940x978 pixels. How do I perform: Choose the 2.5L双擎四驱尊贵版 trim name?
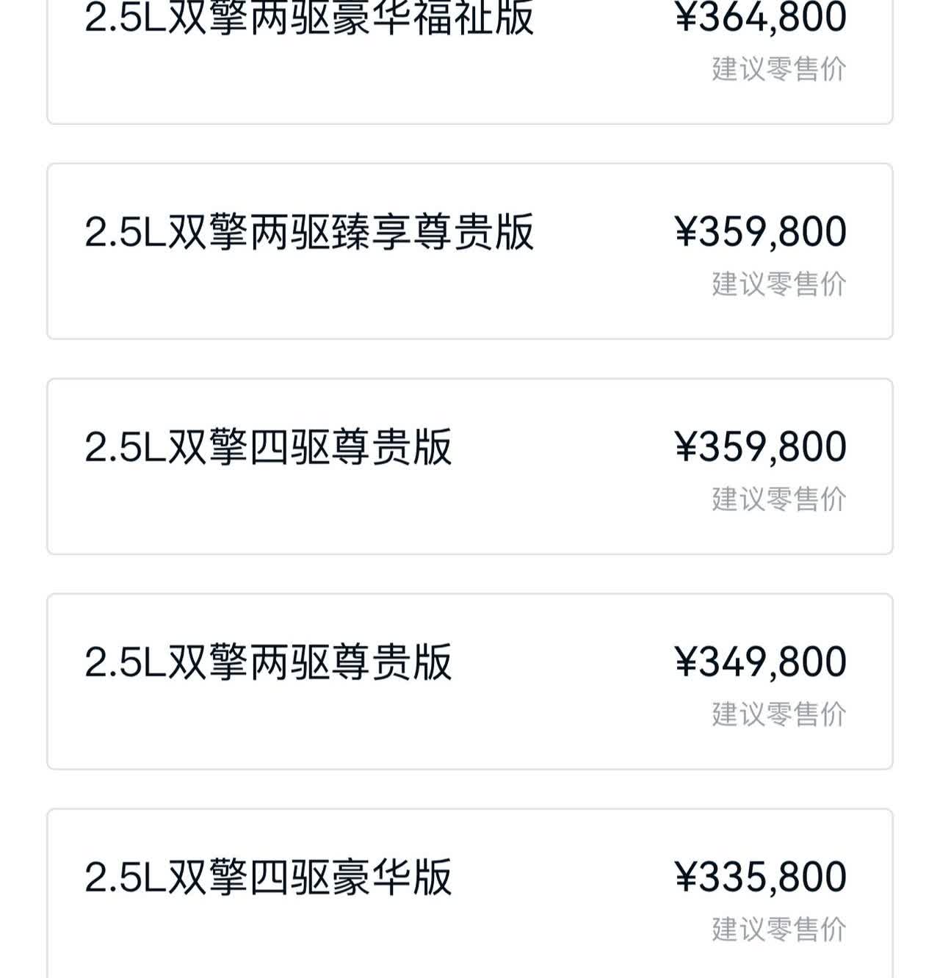(x=268, y=447)
